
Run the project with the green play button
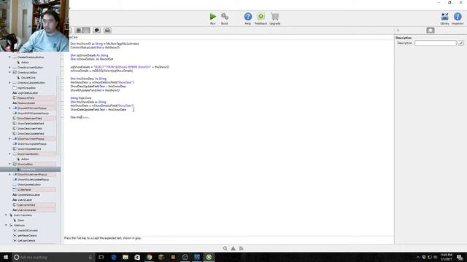(212, 17)
